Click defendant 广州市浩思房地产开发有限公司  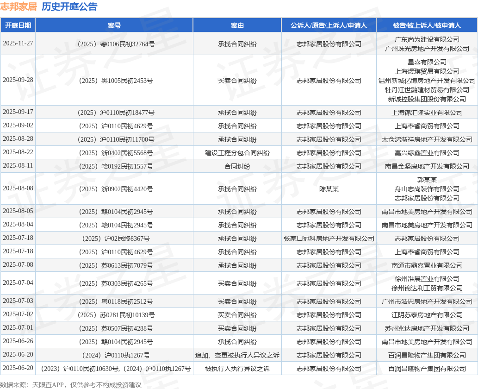pyautogui.click(x=427, y=302)
